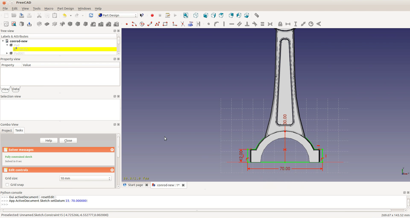Screen dimensions: 410x218
Task: Apply the perpendicular constraint
Action: [x=247, y=24]
